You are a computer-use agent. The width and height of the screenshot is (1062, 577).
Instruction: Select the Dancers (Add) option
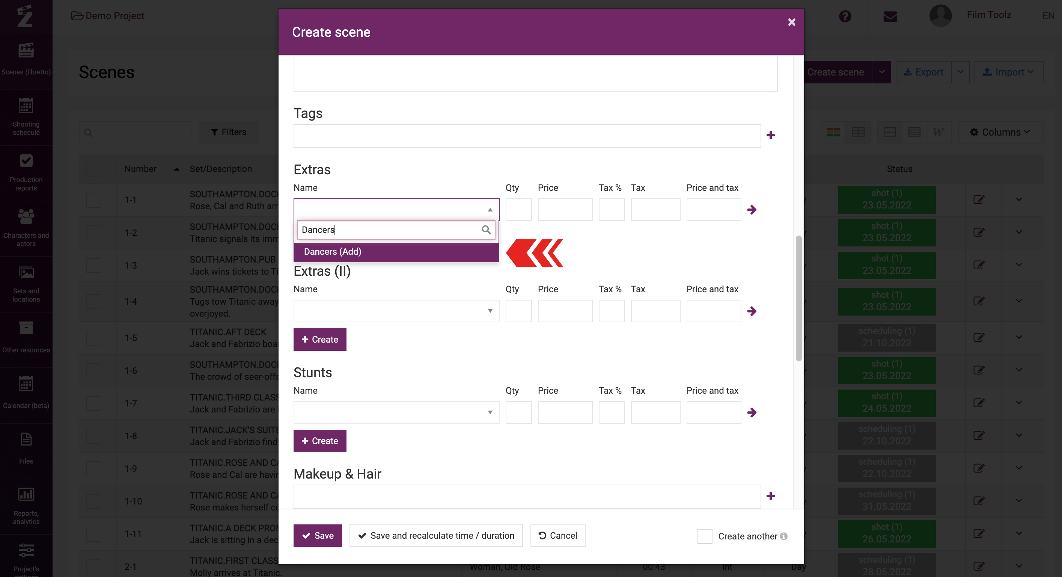pos(396,252)
